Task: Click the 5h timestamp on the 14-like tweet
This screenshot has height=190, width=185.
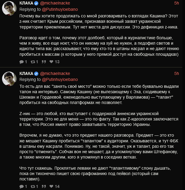Action: (176, 74)
